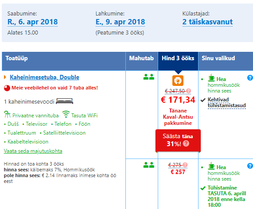This screenshot has height=209, width=253.
Task: Click the first-row two-person occupancy icon
Action: pyautogui.click(x=148, y=77)
